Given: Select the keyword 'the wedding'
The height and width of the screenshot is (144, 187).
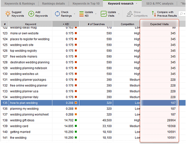Looking at the screenshot, I should pyautogui.click(x=18, y=138).
